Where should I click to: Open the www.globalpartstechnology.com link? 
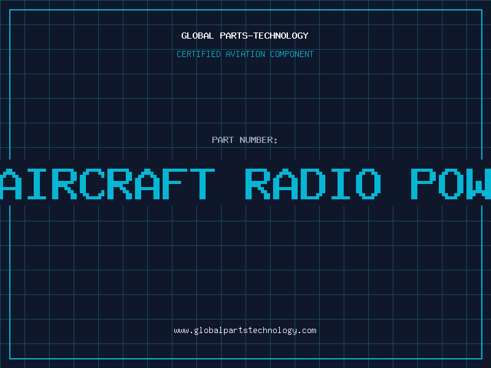click(245, 331)
